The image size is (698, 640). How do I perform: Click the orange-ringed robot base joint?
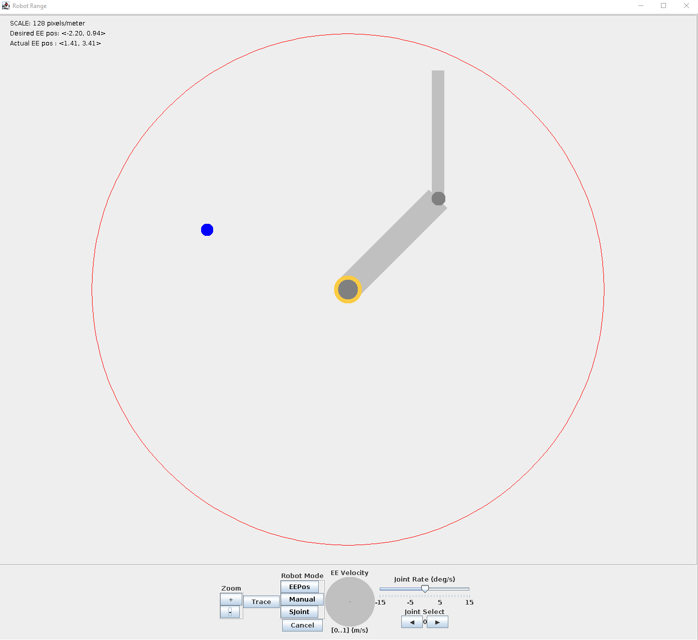(348, 289)
